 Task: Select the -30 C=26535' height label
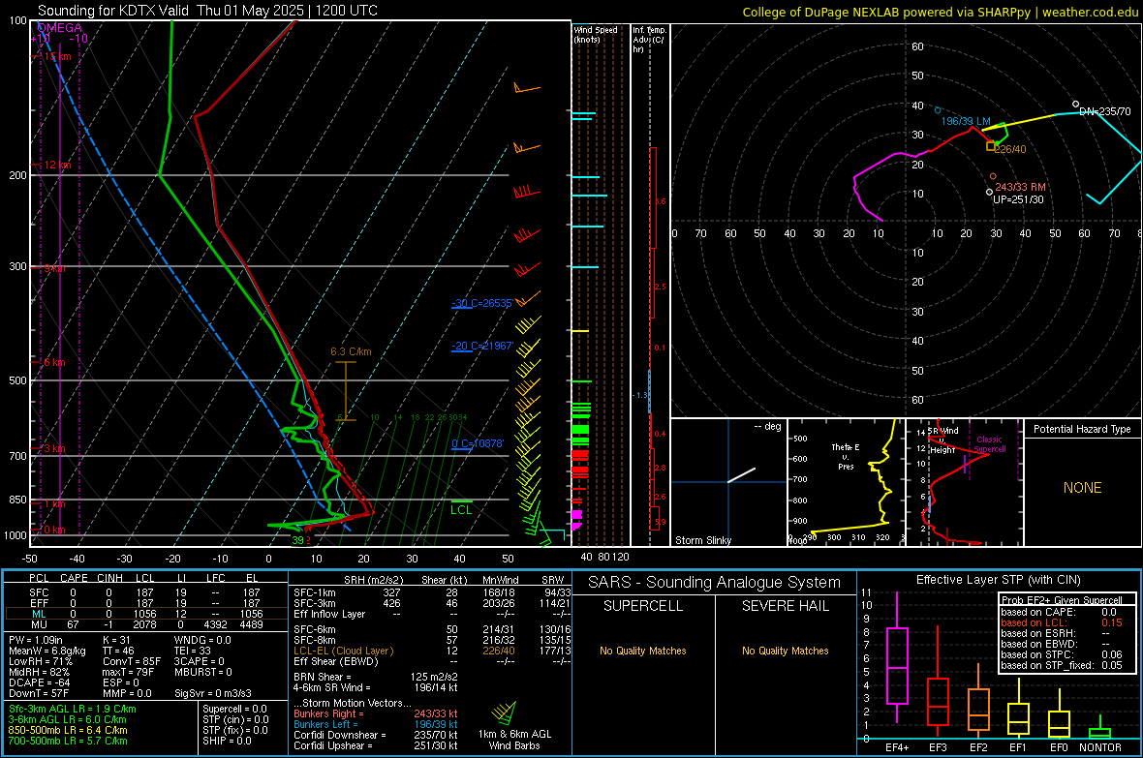[x=482, y=303]
